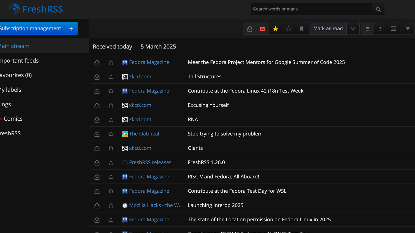Star 'Contribute at the Fedora Linux 42 i18n Test Week'
The width and height of the screenshot is (415, 233).
click(111, 91)
